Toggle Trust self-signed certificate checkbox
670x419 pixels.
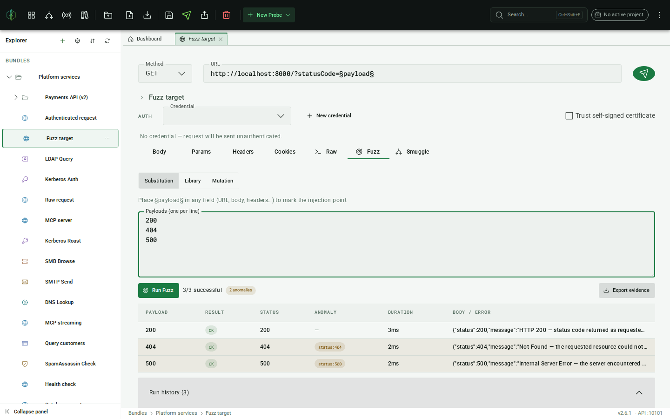pos(569,115)
